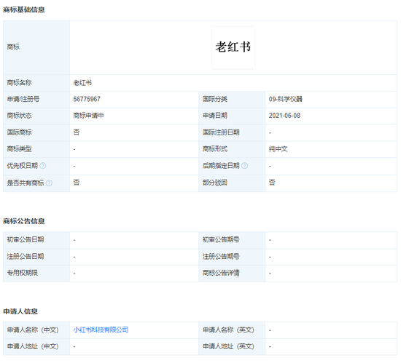Click the 初审公告日期 label cell
The image size is (401, 363).
click(36, 240)
